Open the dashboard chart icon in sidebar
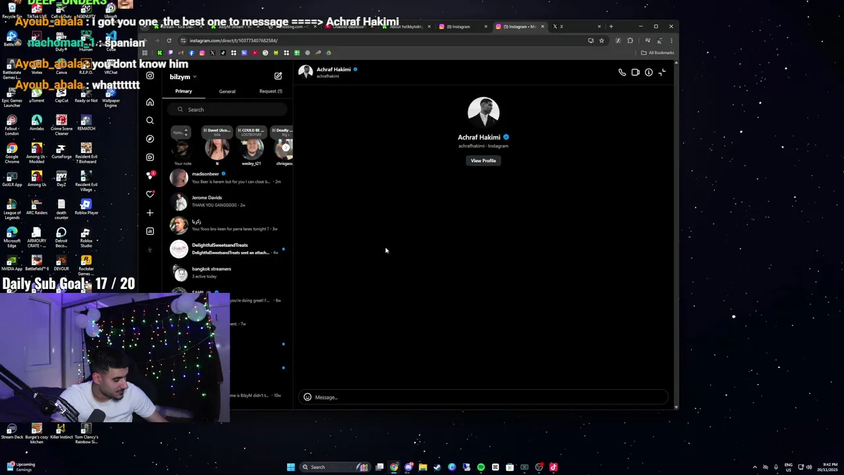 pyautogui.click(x=150, y=231)
